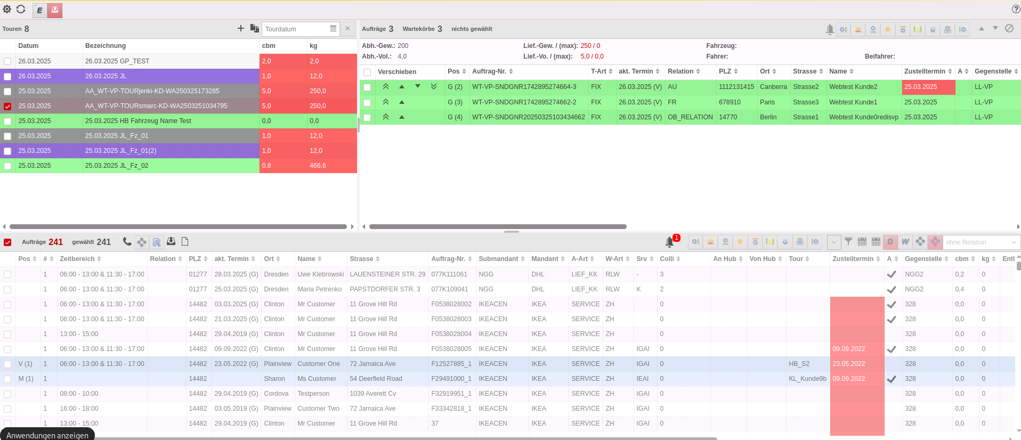Open the small chevron dropdown before filter

[834, 242]
